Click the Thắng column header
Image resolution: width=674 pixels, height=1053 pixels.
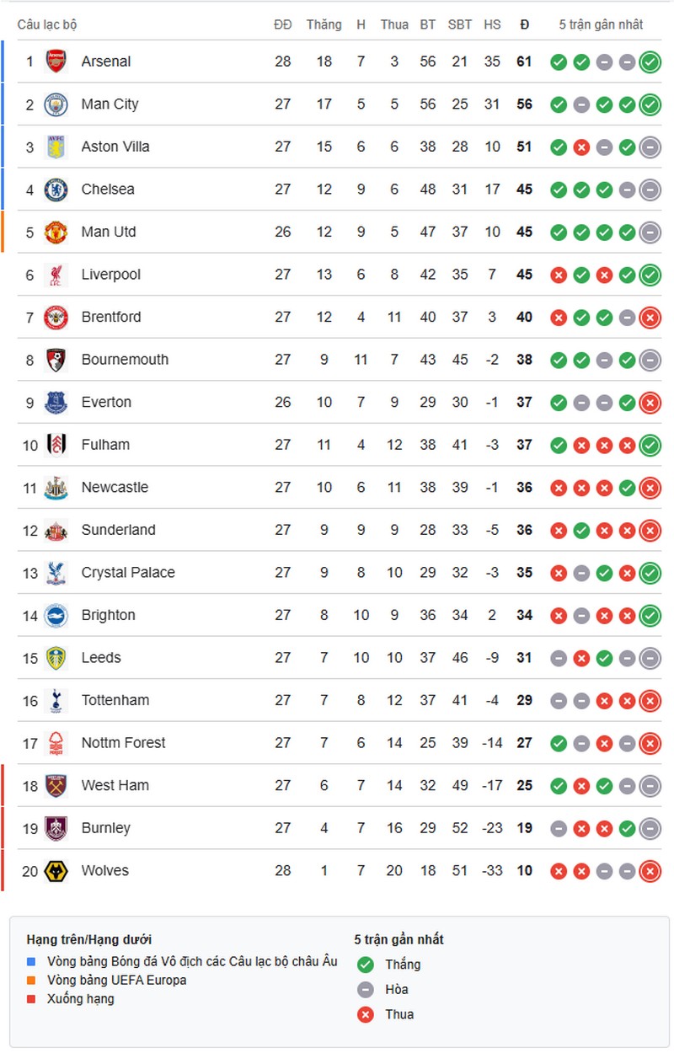pyautogui.click(x=324, y=24)
